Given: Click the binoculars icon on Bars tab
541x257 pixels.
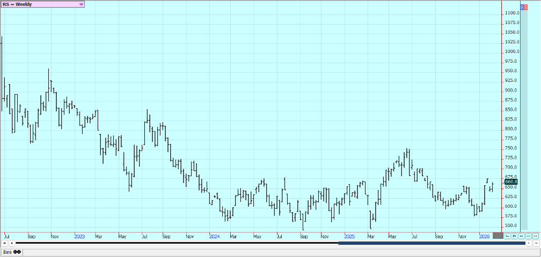Looking at the screenshot, I should pyautogui.click(x=17, y=252).
